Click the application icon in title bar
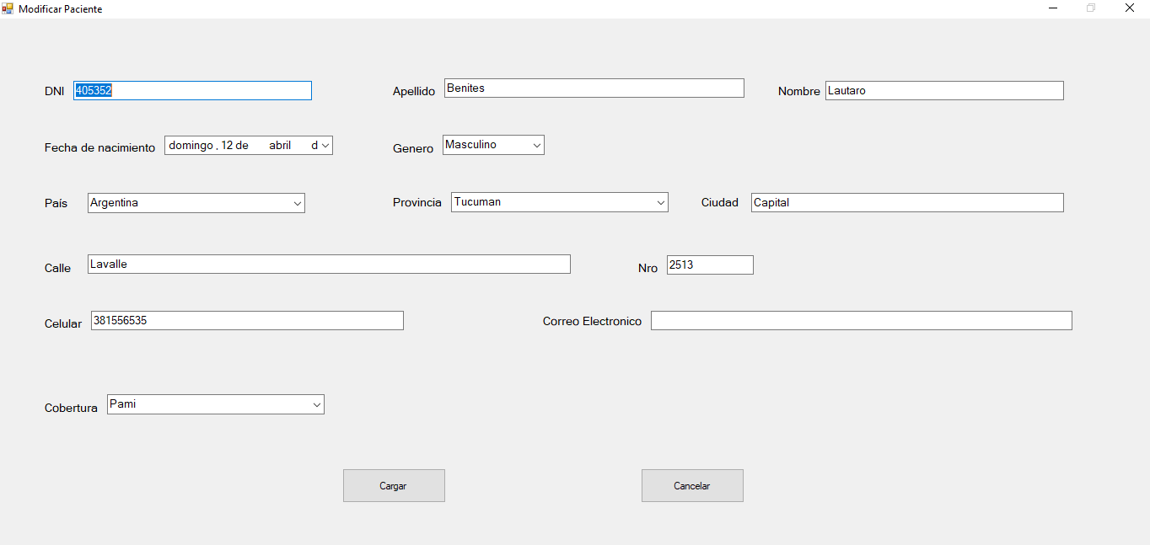 click(x=8, y=8)
